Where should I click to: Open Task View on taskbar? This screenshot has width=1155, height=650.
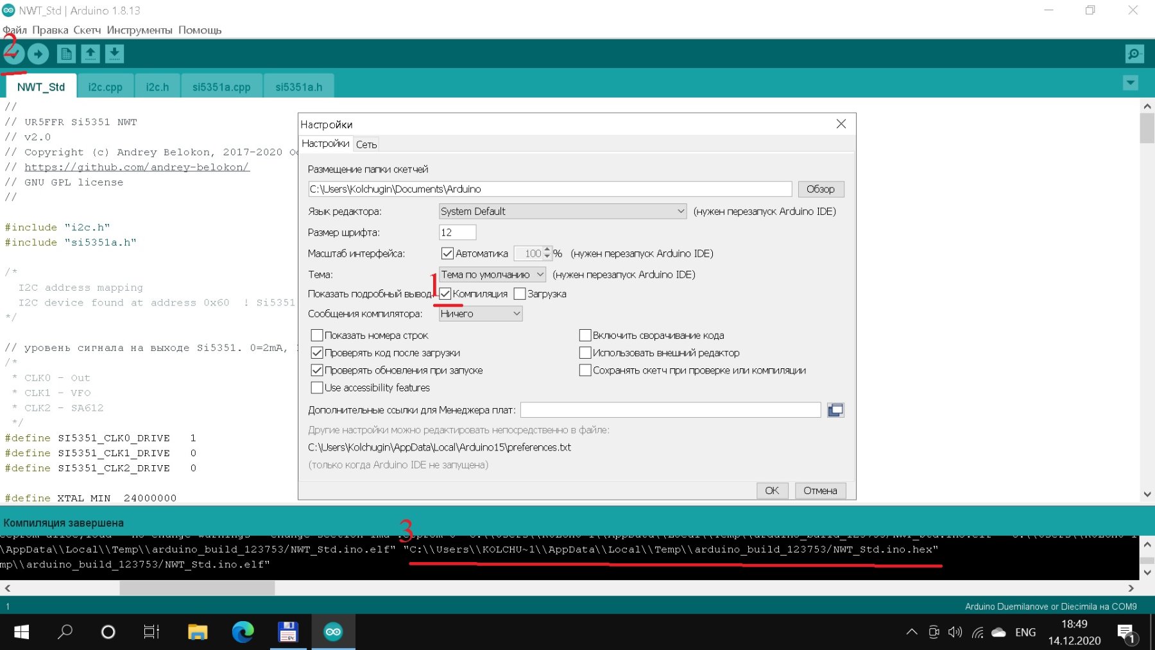(x=151, y=632)
